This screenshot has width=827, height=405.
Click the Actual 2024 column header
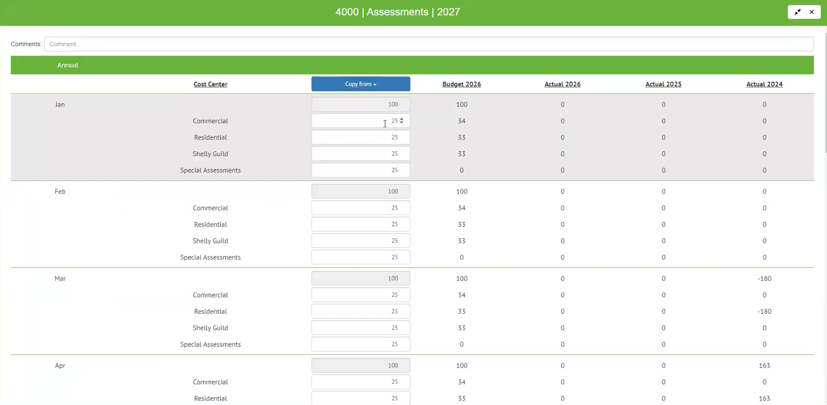[764, 84]
